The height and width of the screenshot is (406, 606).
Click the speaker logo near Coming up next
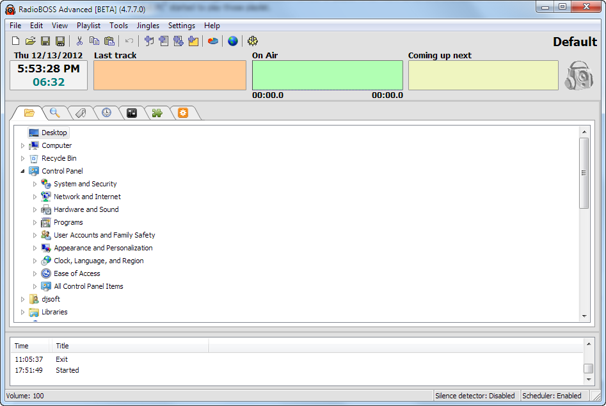click(x=579, y=76)
